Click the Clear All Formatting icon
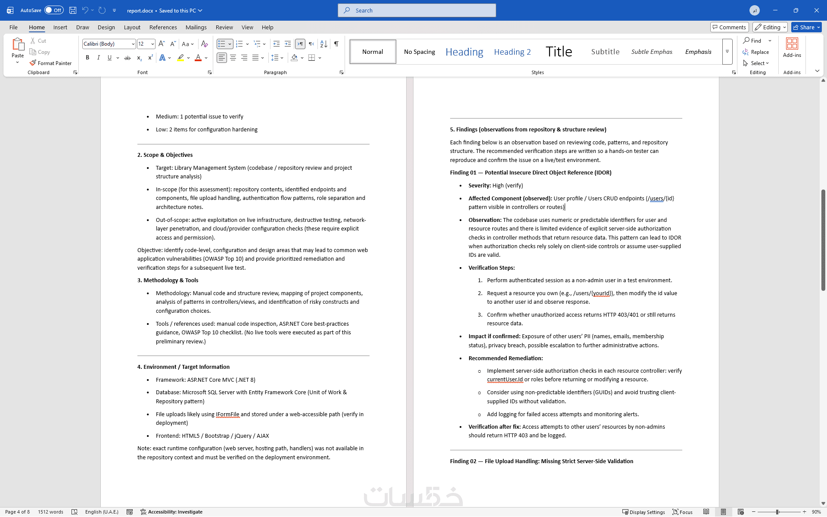Image resolution: width=827 pixels, height=517 pixels. point(204,44)
